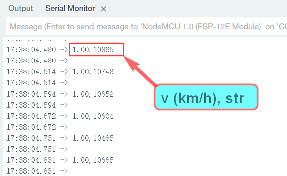287x176 pixels.
Task: Click the empty 17:38:04.594 log line
Action: [37, 105]
